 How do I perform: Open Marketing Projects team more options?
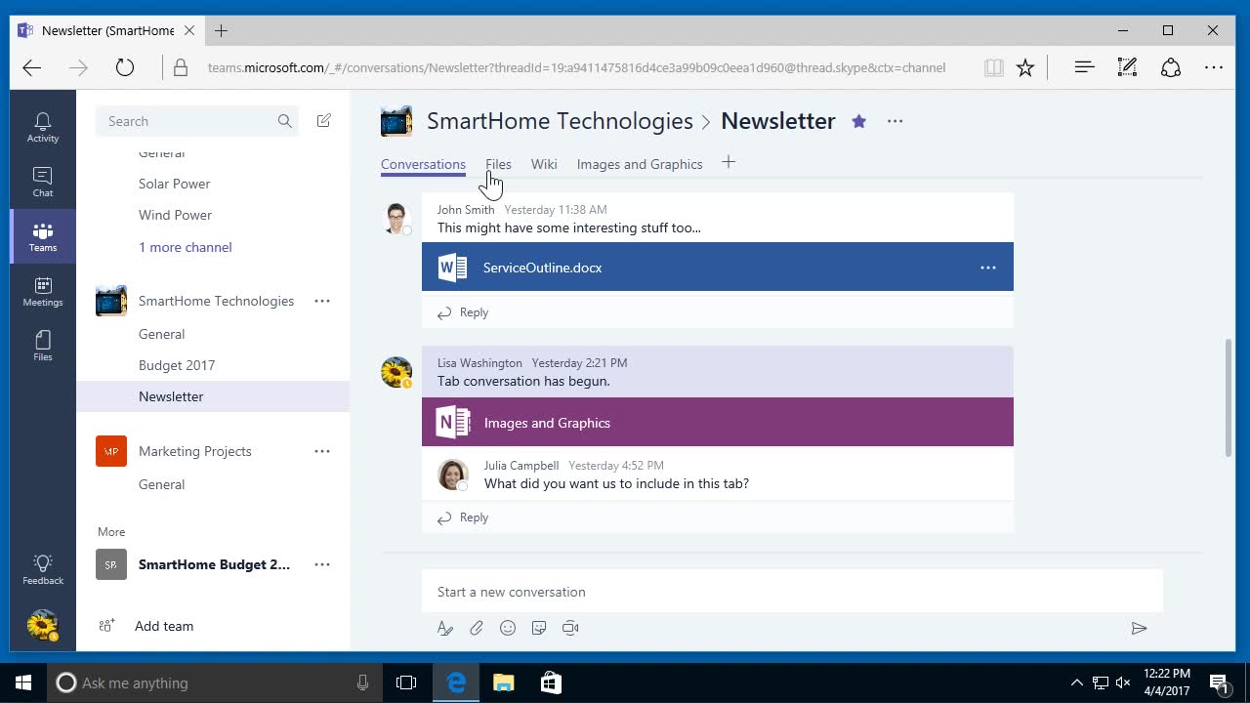(322, 451)
